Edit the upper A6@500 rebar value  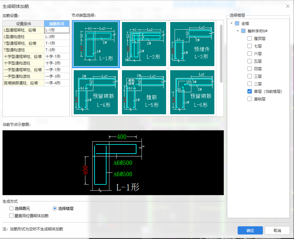tap(123, 163)
